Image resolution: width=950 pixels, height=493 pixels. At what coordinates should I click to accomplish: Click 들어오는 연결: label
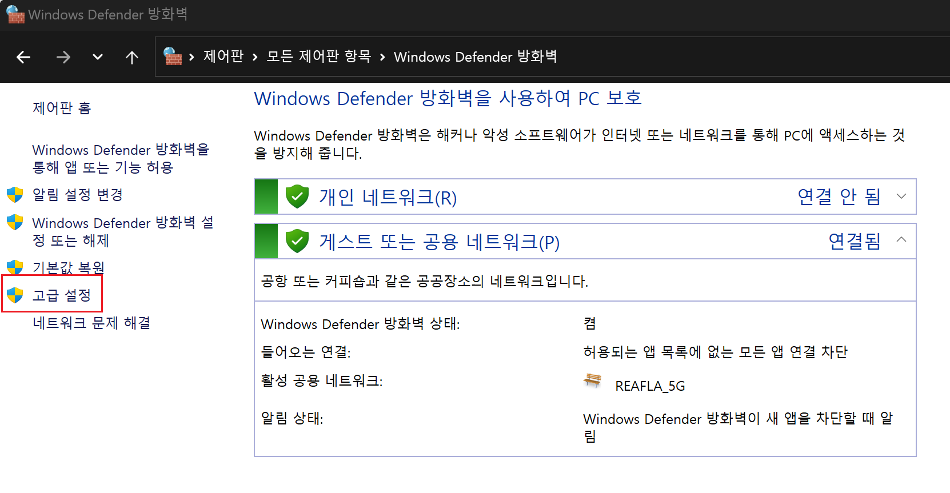click(306, 352)
